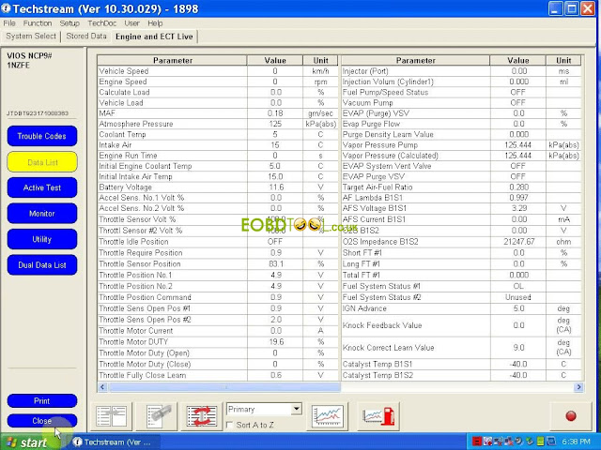Click the data list layout icon
Image resolution: width=601 pixels, height=450 pixels.
click(112, 416)
